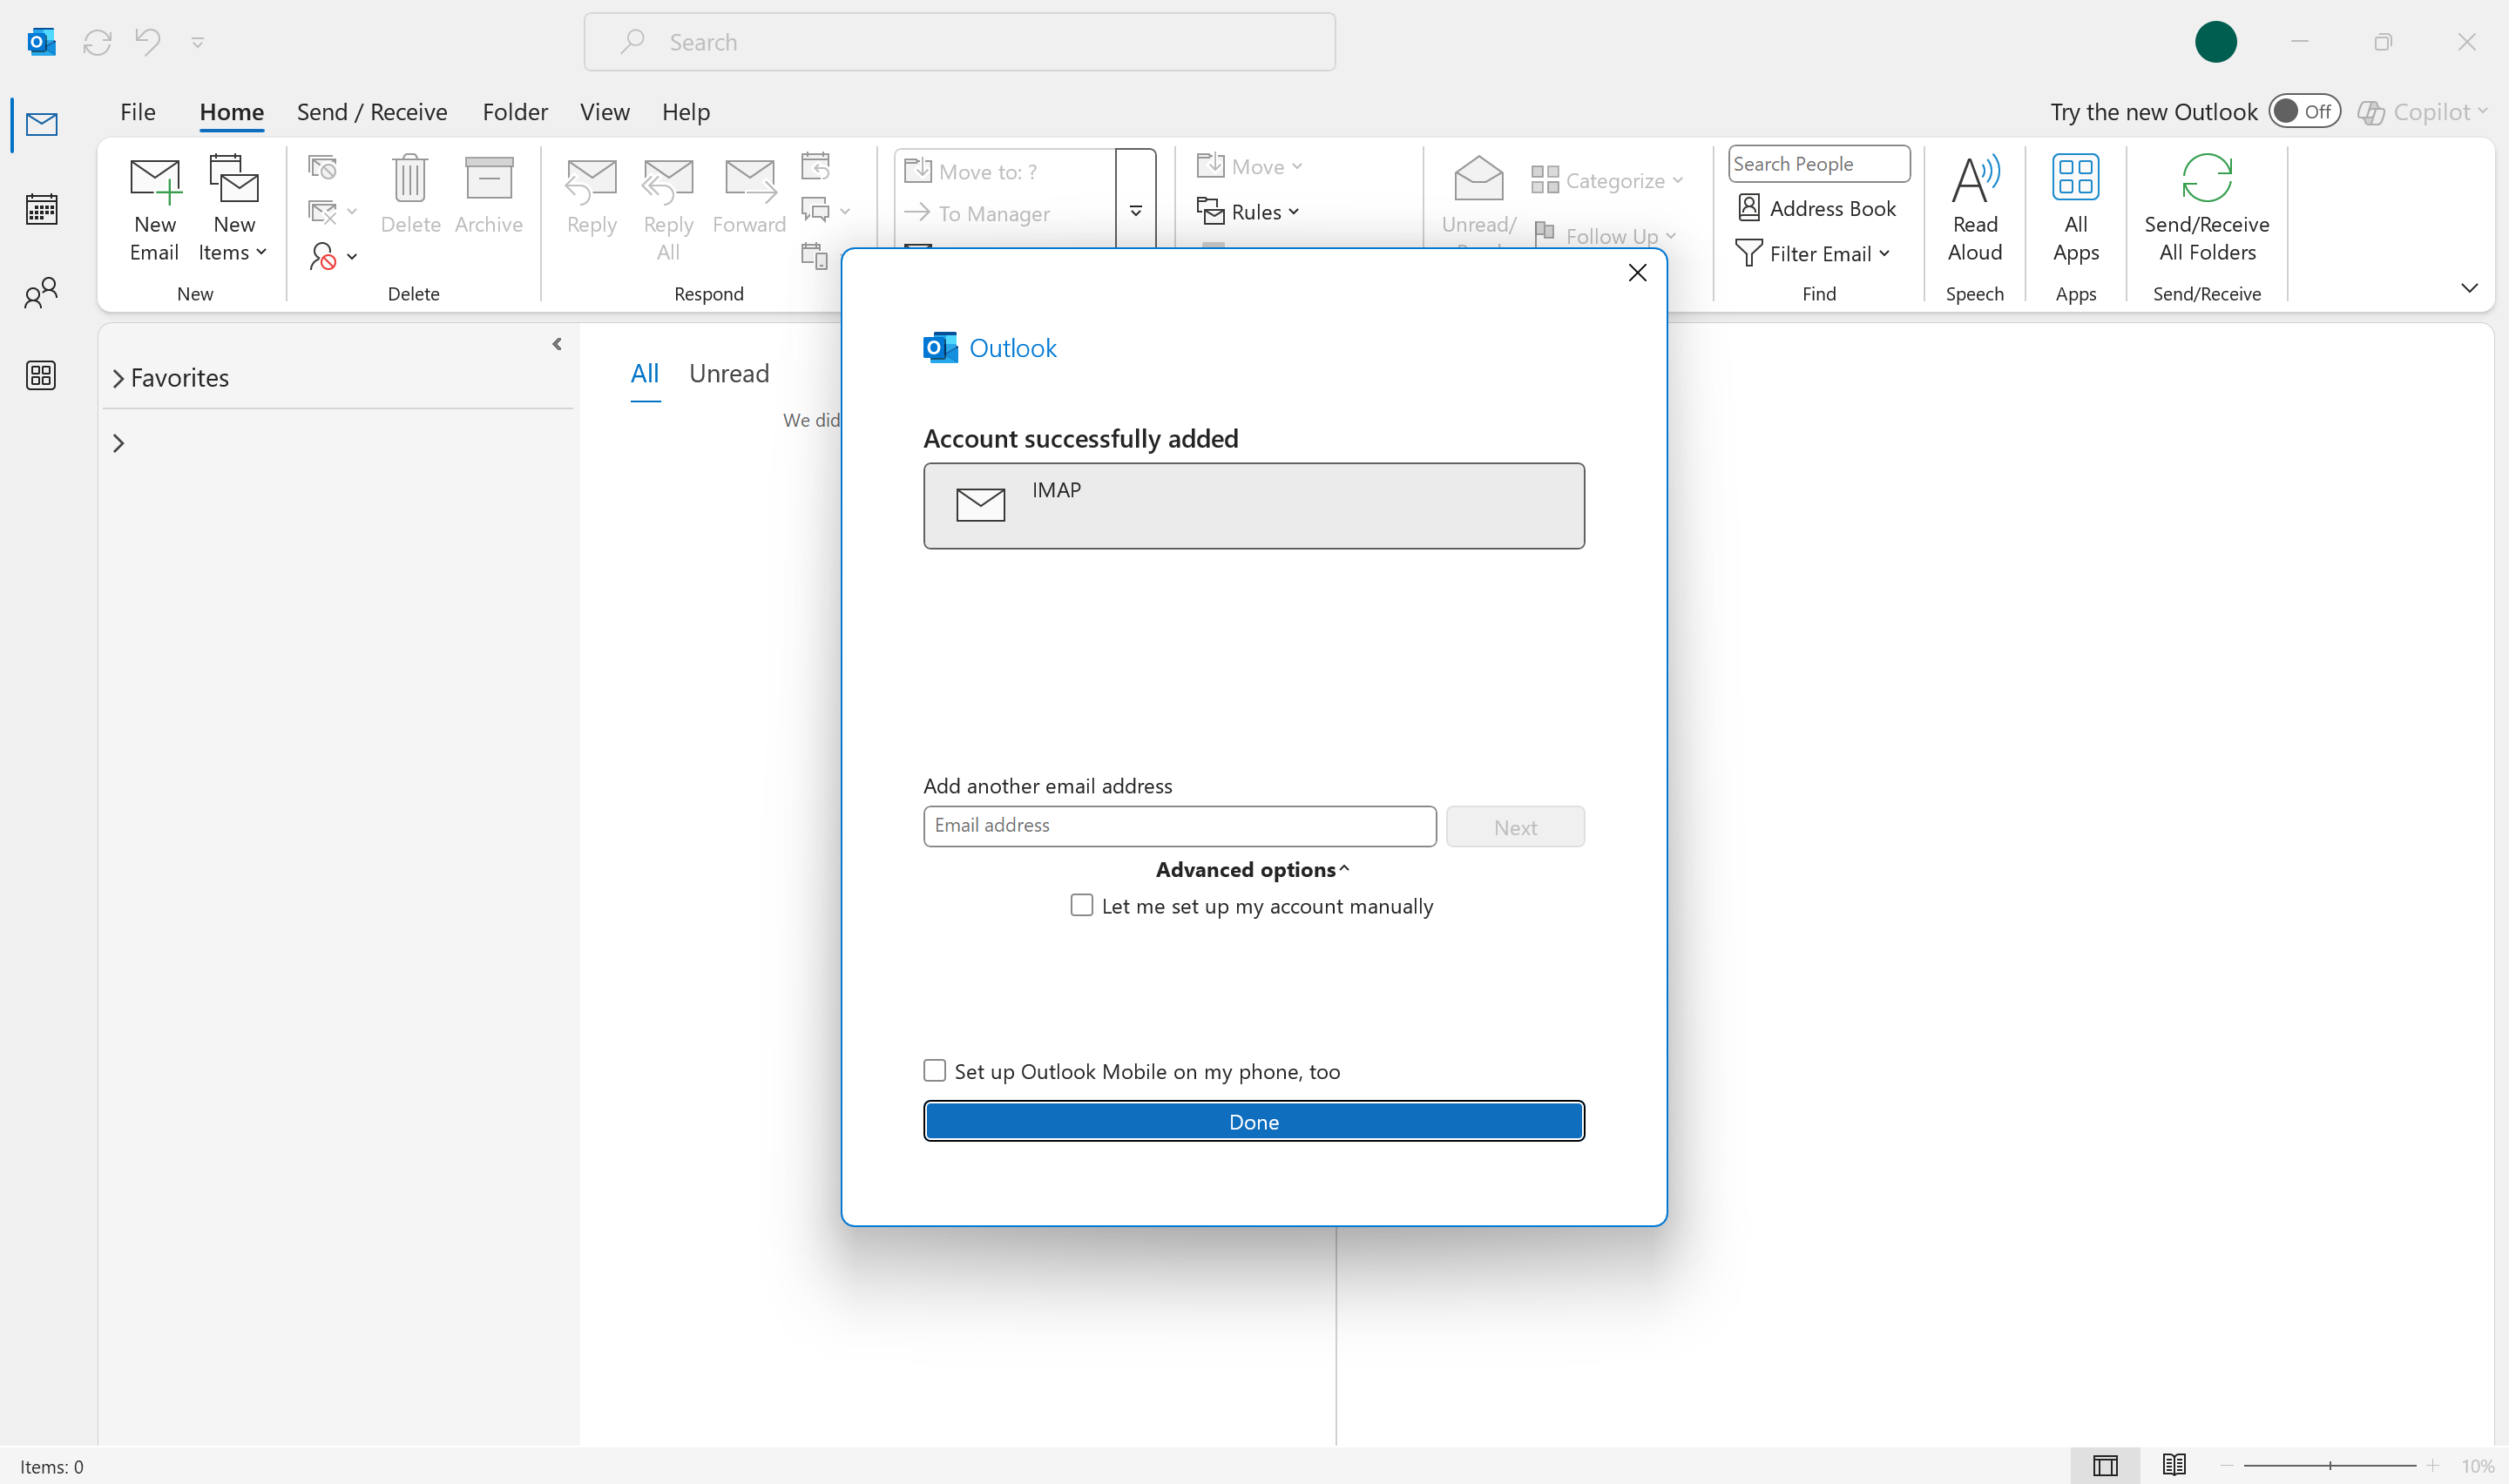Click the zoom in plus button

point(2432,1466)
